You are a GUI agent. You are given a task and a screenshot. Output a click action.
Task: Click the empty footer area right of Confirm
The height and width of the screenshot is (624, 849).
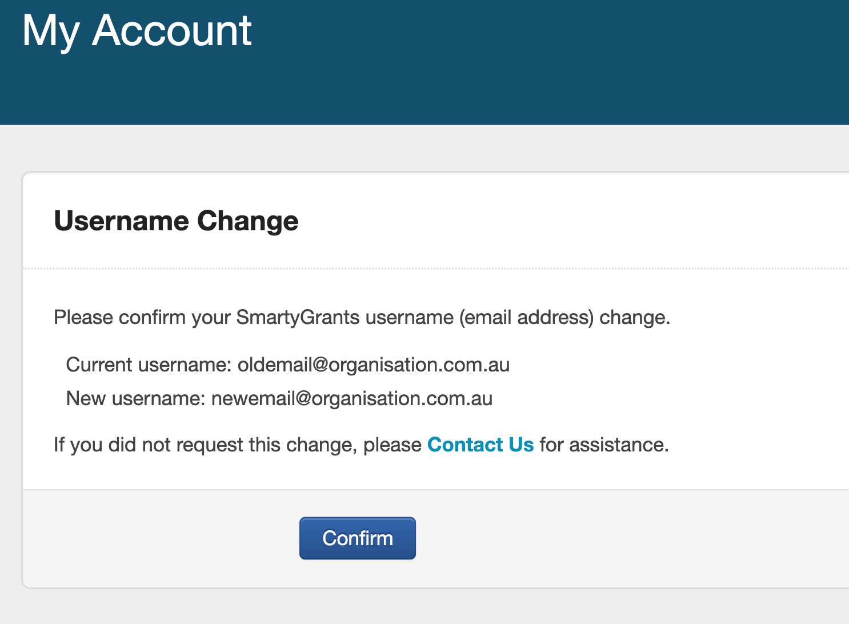[x=628, y=538]
